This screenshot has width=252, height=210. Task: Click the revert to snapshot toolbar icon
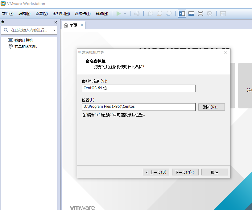(x=159, y=14)
